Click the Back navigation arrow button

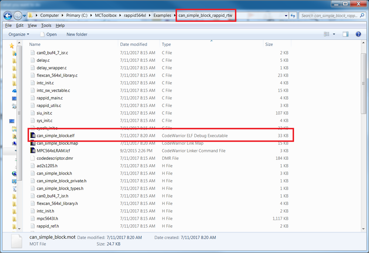[8, 16]
